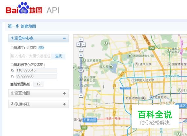Screen dimensions: 187x136
Task: Click the 地铁10号线 label on the map
Action: (x=172, y=76)
